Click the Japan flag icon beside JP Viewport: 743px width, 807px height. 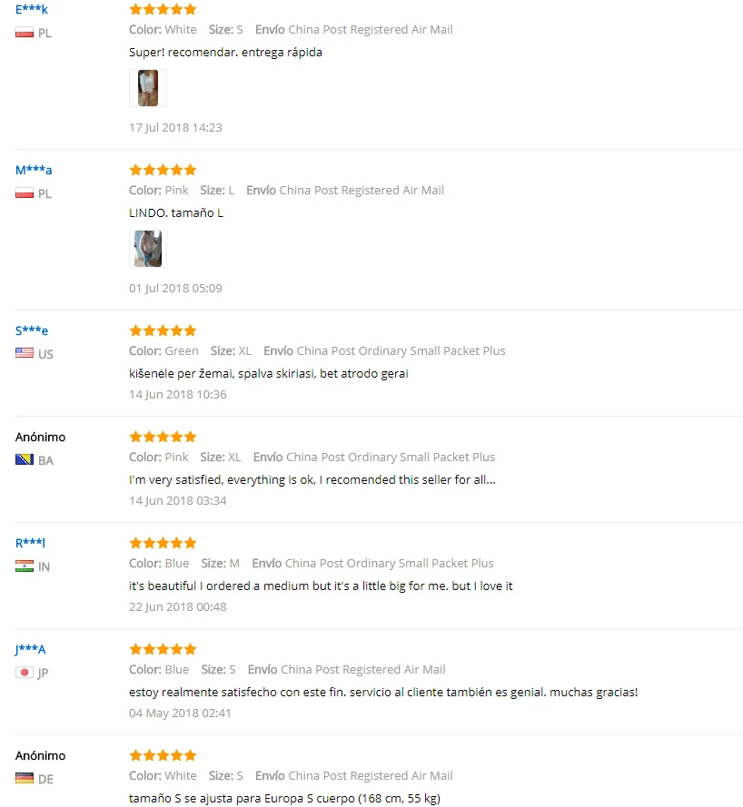25,672
